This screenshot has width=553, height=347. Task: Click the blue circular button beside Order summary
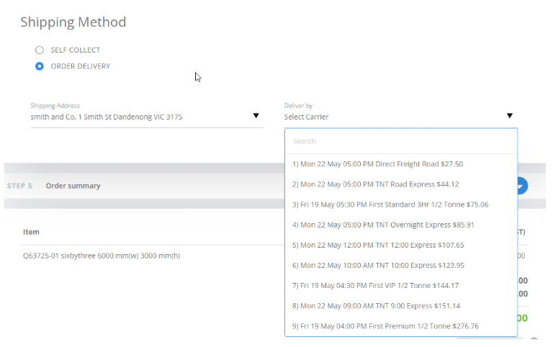coord(521,186)
